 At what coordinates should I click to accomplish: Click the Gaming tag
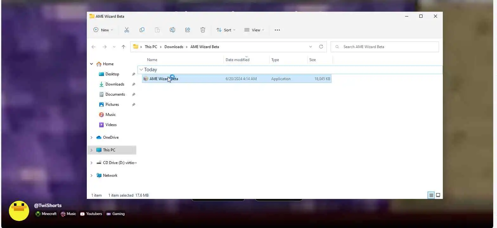pyautogui.click(x=115, y=214)
